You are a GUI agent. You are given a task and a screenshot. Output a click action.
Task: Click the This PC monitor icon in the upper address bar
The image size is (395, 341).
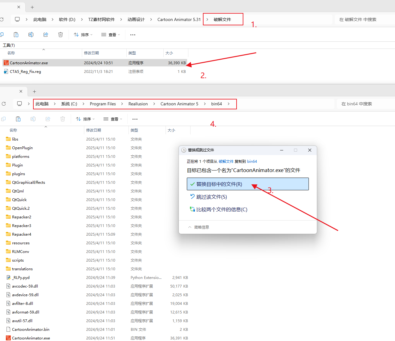tap(17, 19)
